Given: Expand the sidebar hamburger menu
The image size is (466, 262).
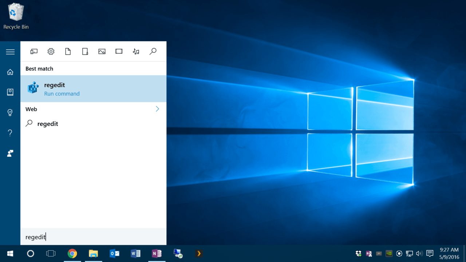Looking at the screenshot, I should (x=10, y=51).
